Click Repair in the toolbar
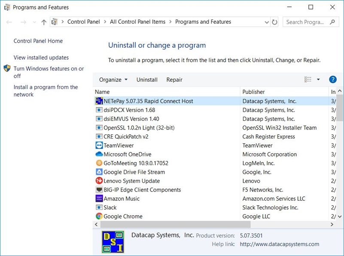Screen dimensions: 344x256 (x=174, y=80)
